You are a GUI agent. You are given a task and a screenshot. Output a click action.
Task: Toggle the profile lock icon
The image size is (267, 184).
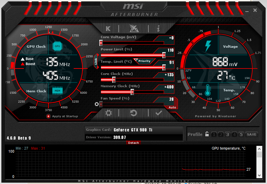[207, 134]
